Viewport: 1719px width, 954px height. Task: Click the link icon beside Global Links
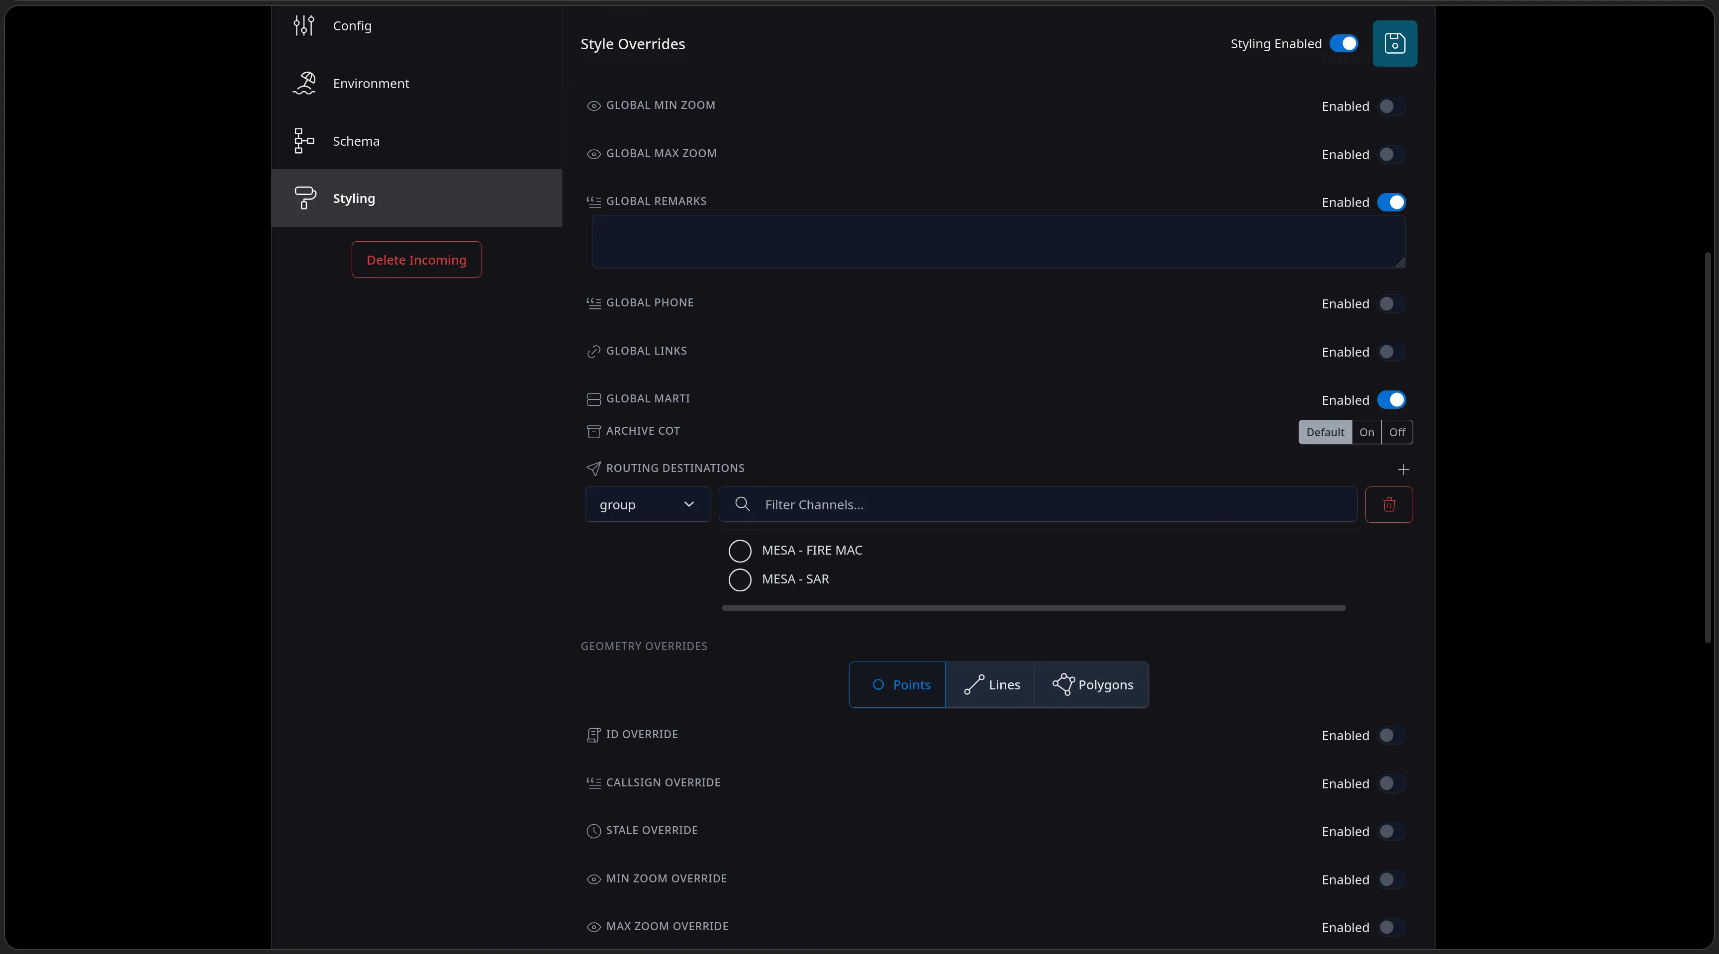point(593,352)
